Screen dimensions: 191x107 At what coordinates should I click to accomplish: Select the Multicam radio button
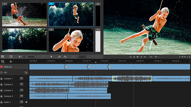point(1,67)
